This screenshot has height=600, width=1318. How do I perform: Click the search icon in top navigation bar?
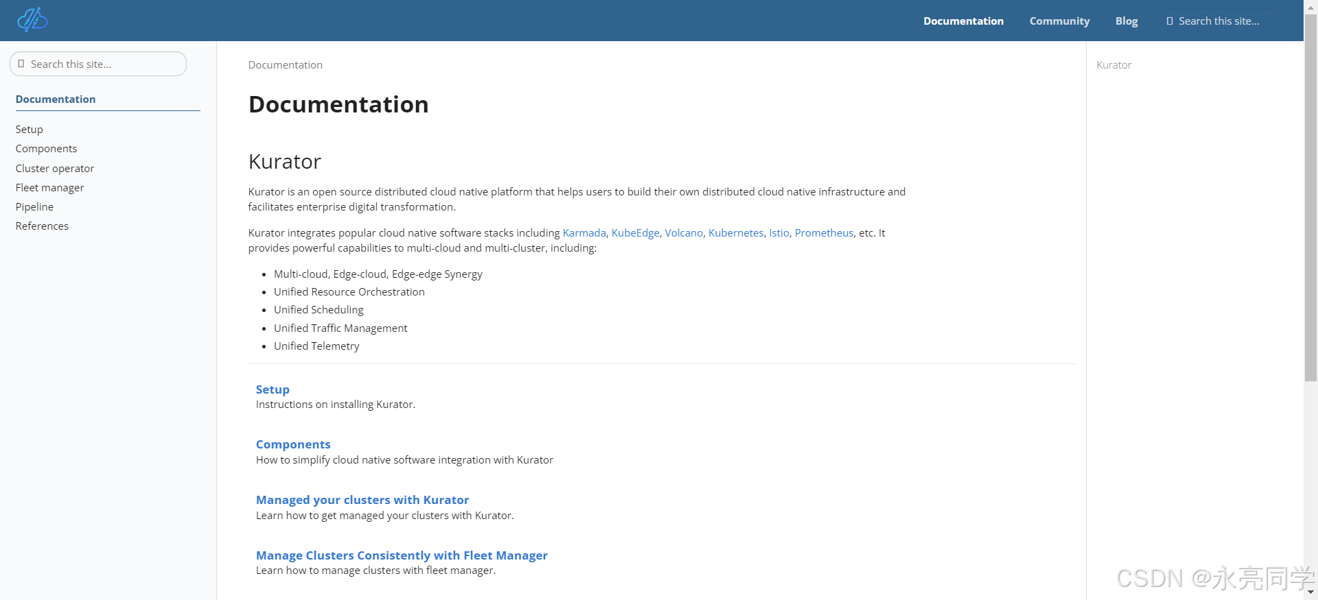pos(1170,21)
